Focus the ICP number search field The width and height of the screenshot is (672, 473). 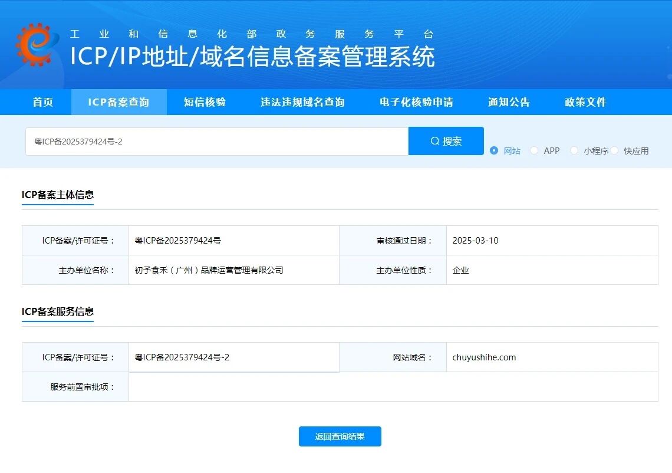[x=217, y=142]
